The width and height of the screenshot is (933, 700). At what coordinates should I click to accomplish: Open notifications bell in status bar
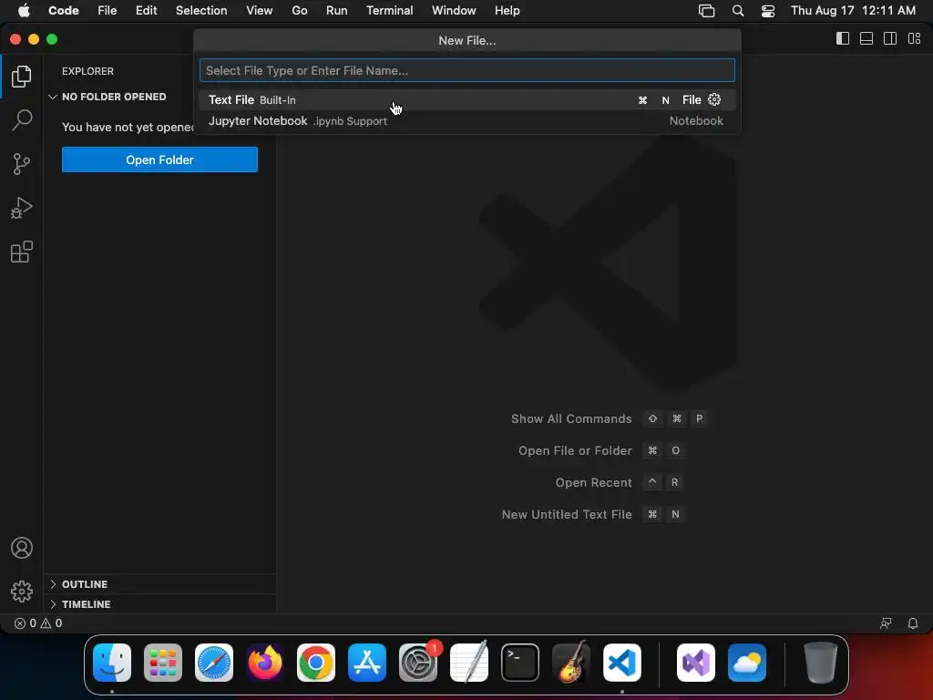[913, 623]
